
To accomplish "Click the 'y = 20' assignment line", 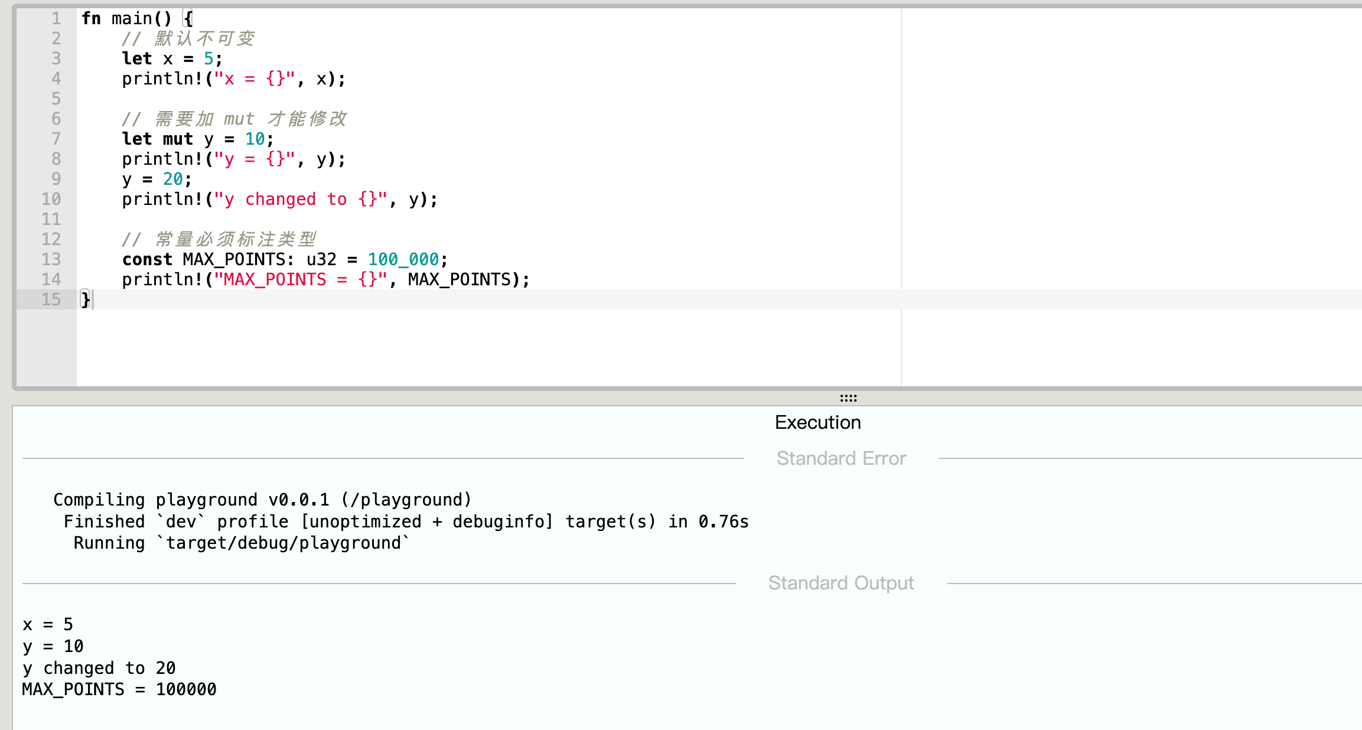I will 157,179.
